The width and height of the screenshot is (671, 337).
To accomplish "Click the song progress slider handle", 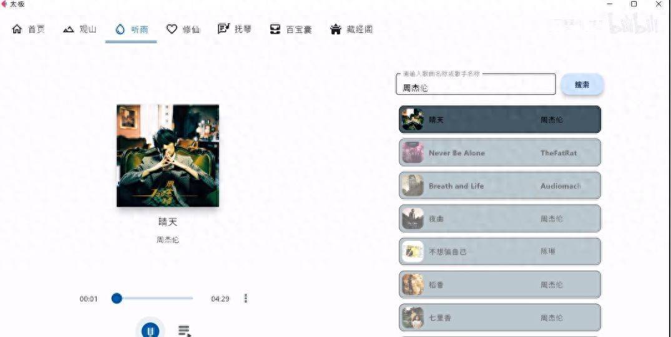I will [x=117, y=298].
